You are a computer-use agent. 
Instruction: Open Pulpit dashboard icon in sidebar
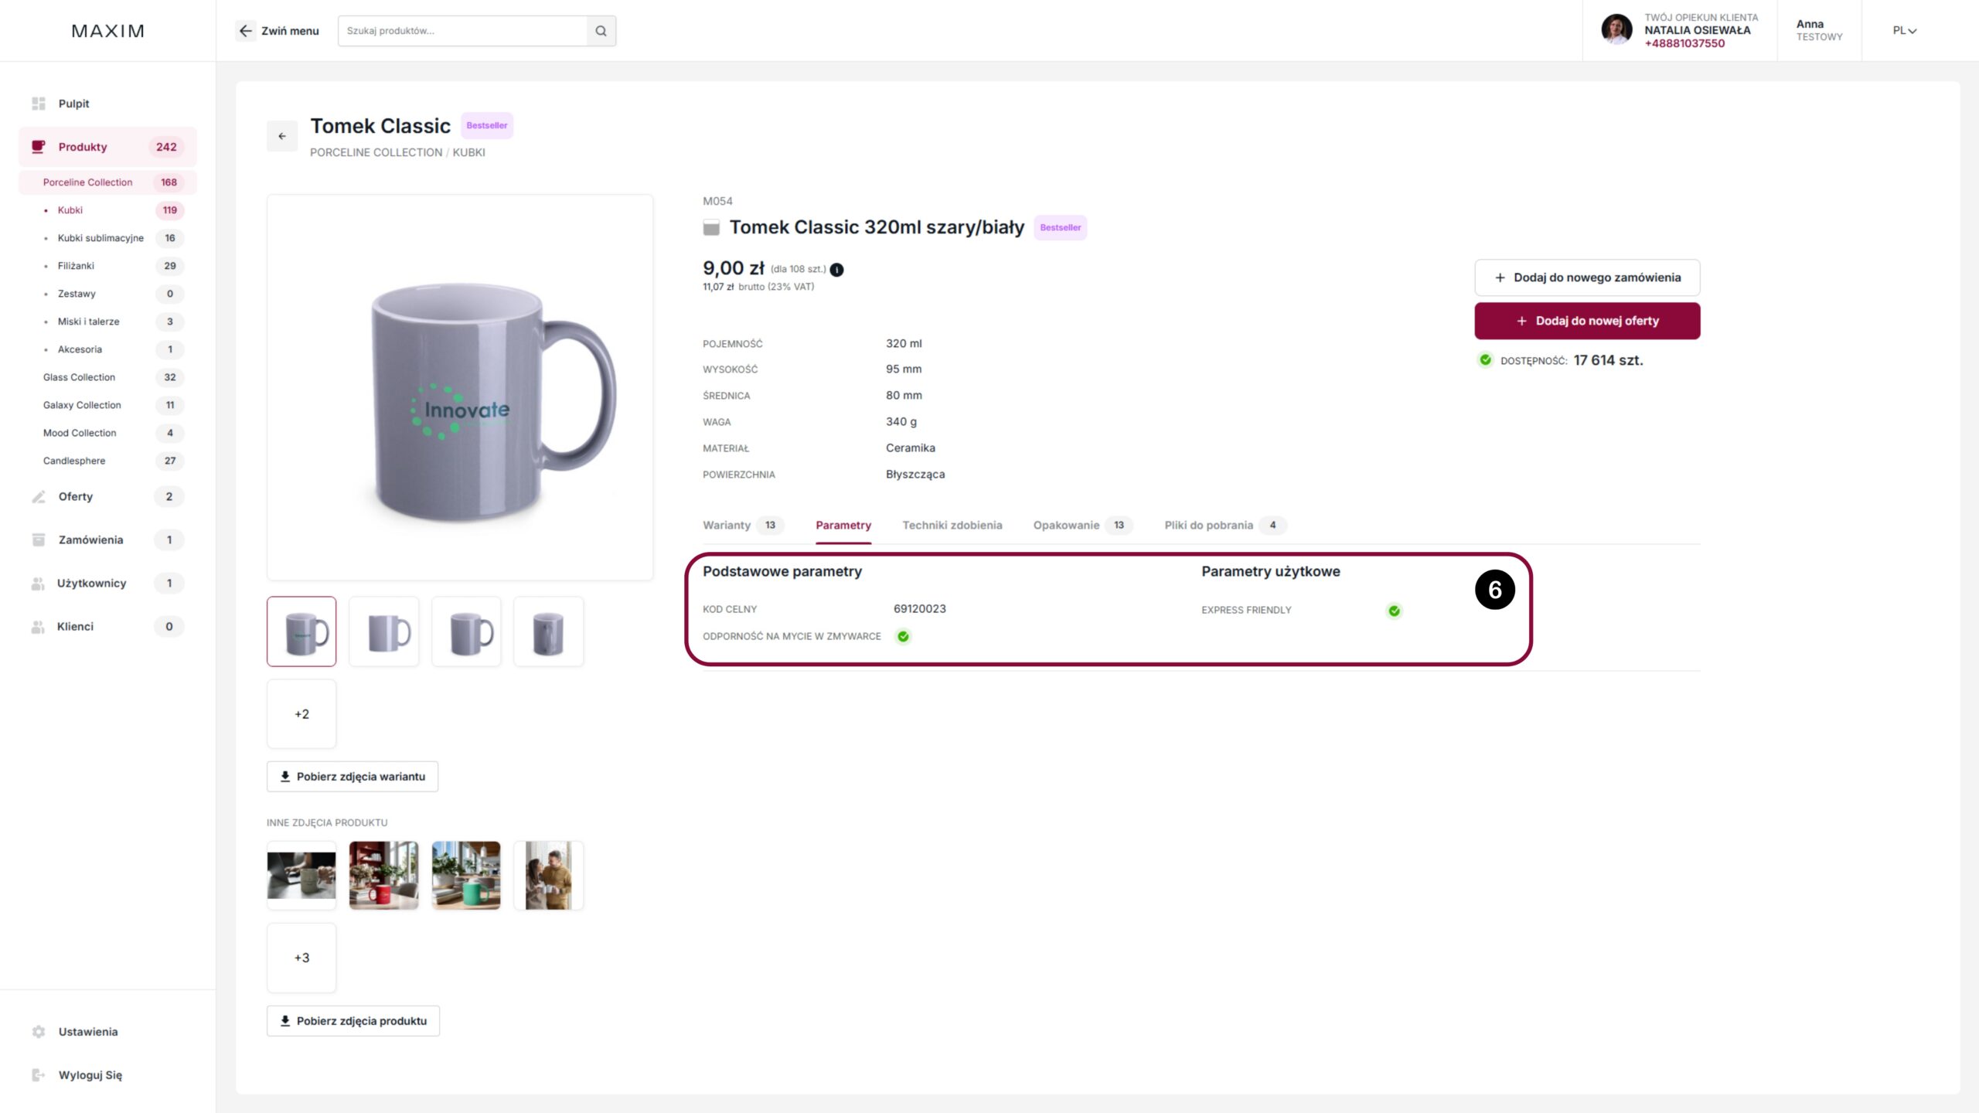click(x=39, y=104)
